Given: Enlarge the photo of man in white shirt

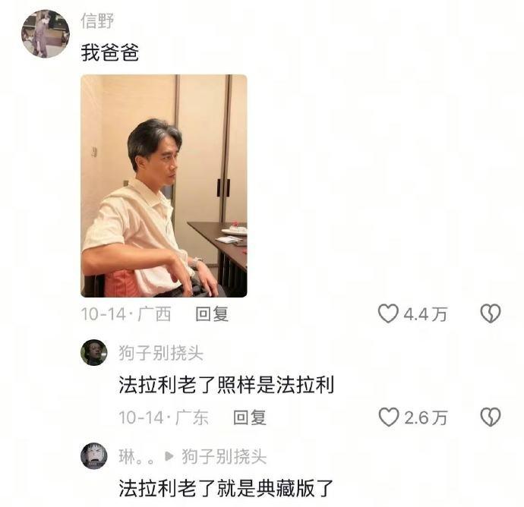Looking at the screenshot, I should pos(164,186).
